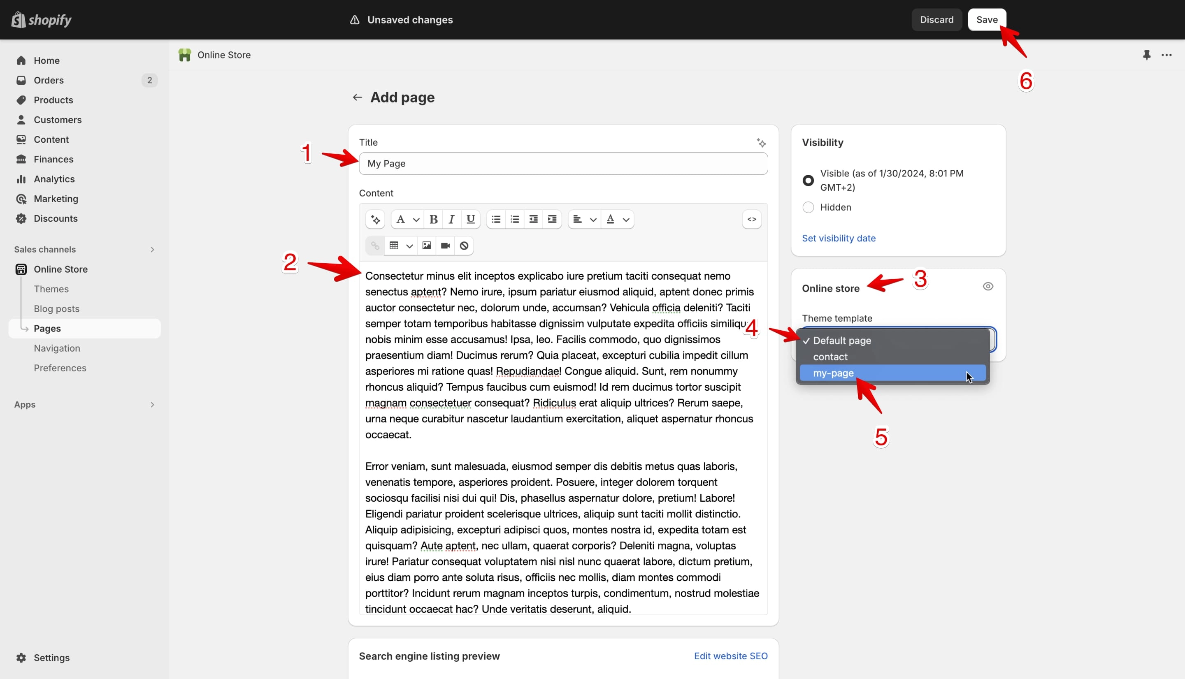Expand Sales channels section
1185x679 pixels.
[152, 250]
